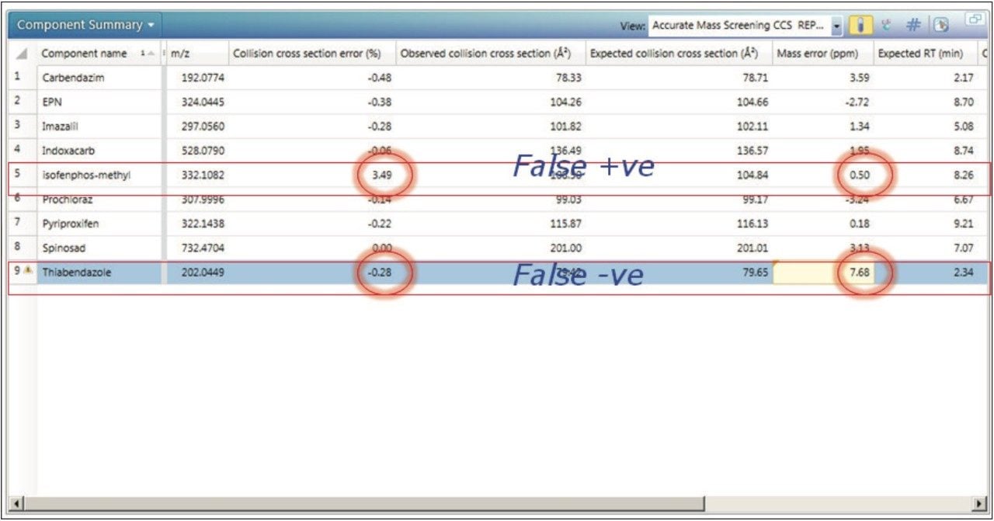Sort by Observed collision cross section header
The image size is (994, 521).
[x=486, y=54]
